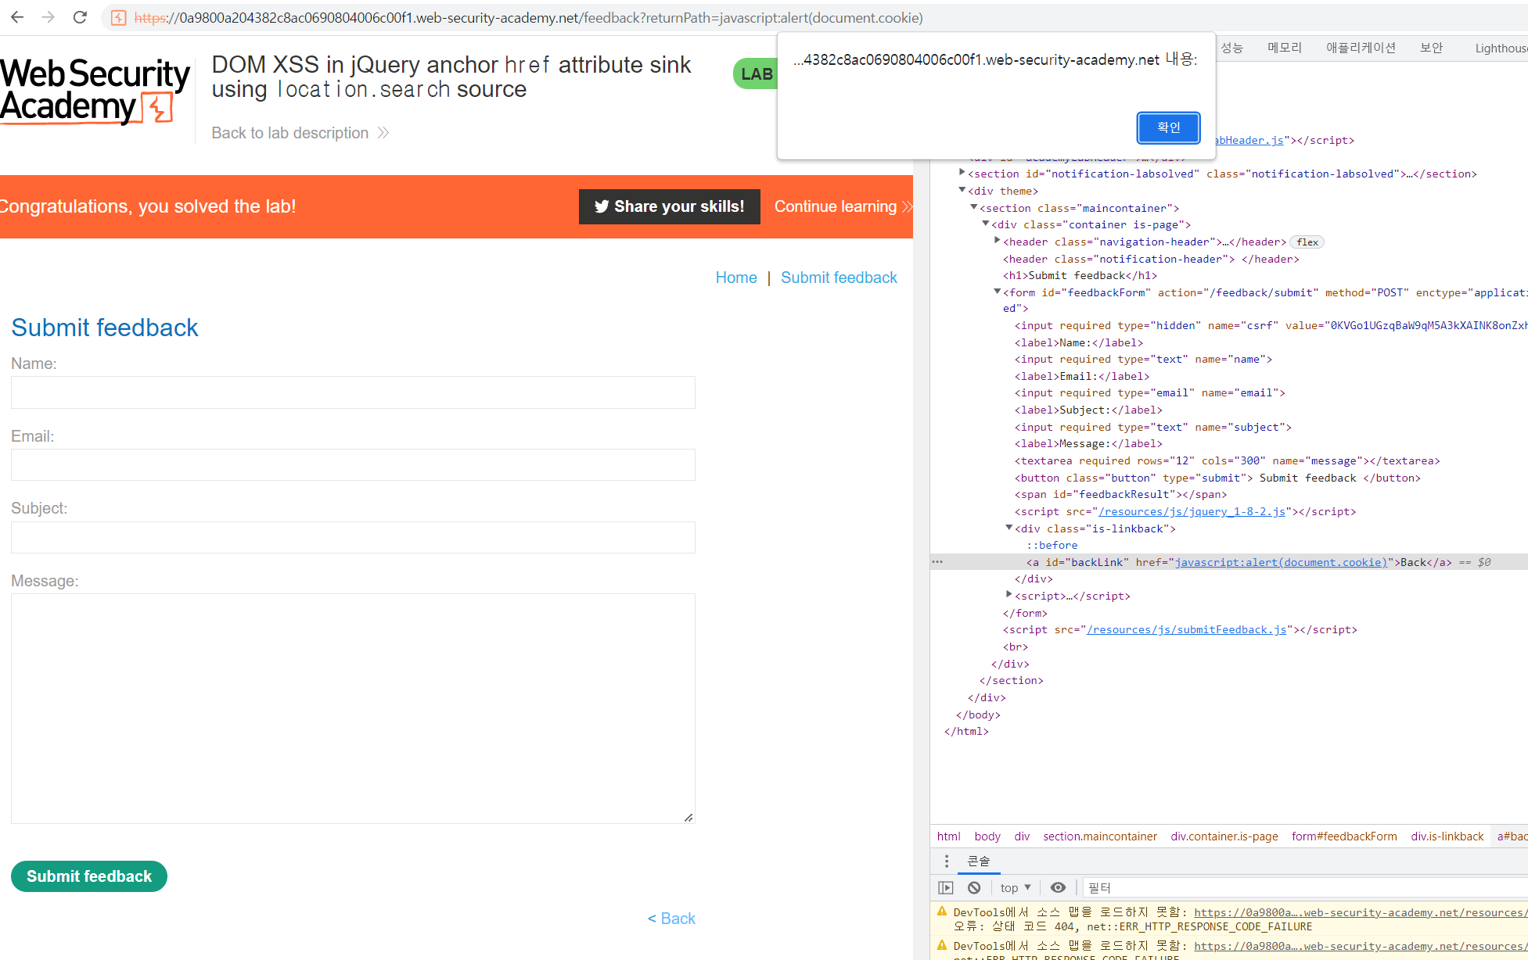Image resolution: width=1528 pixels, height=960 pixels.
Task: Toggle live expression eye icon in console
Action: click(x=1058, y=887)
